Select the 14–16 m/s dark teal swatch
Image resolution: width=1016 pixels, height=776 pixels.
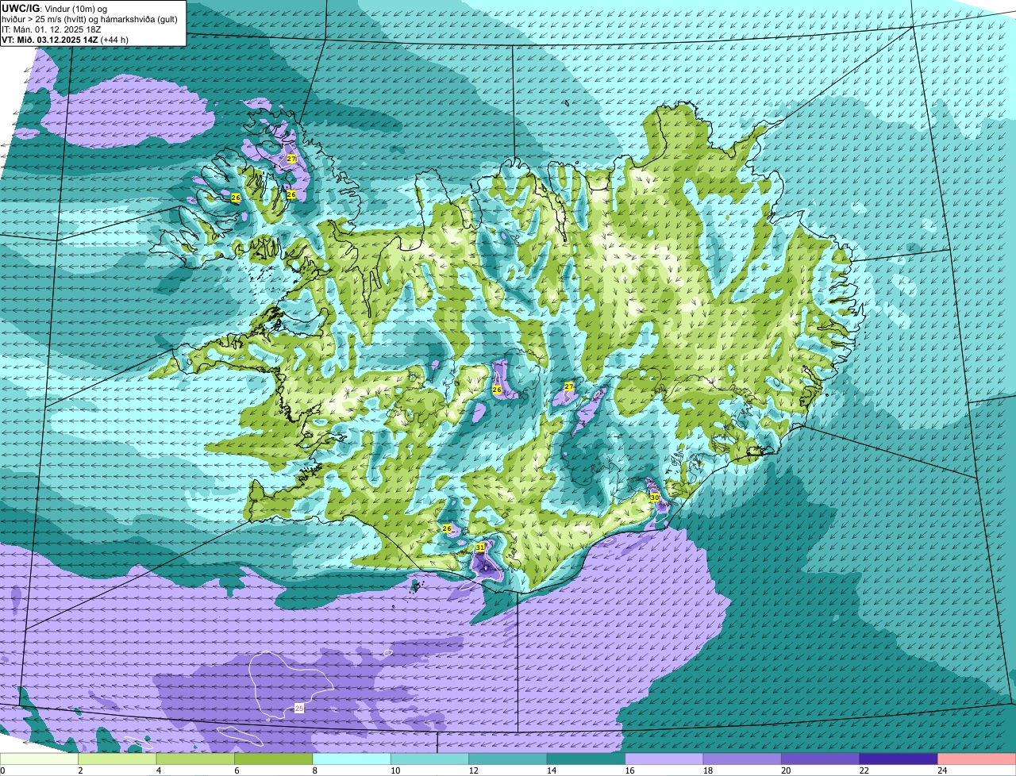pos(587,759)
